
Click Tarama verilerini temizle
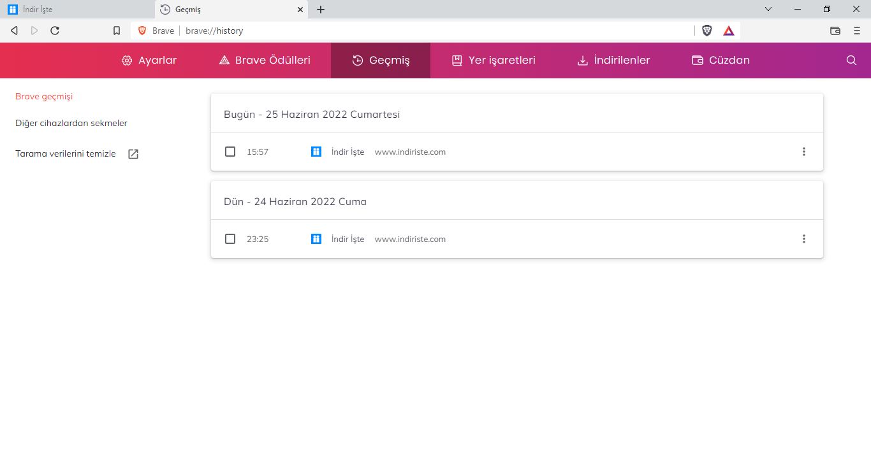(x=66, y=154)
